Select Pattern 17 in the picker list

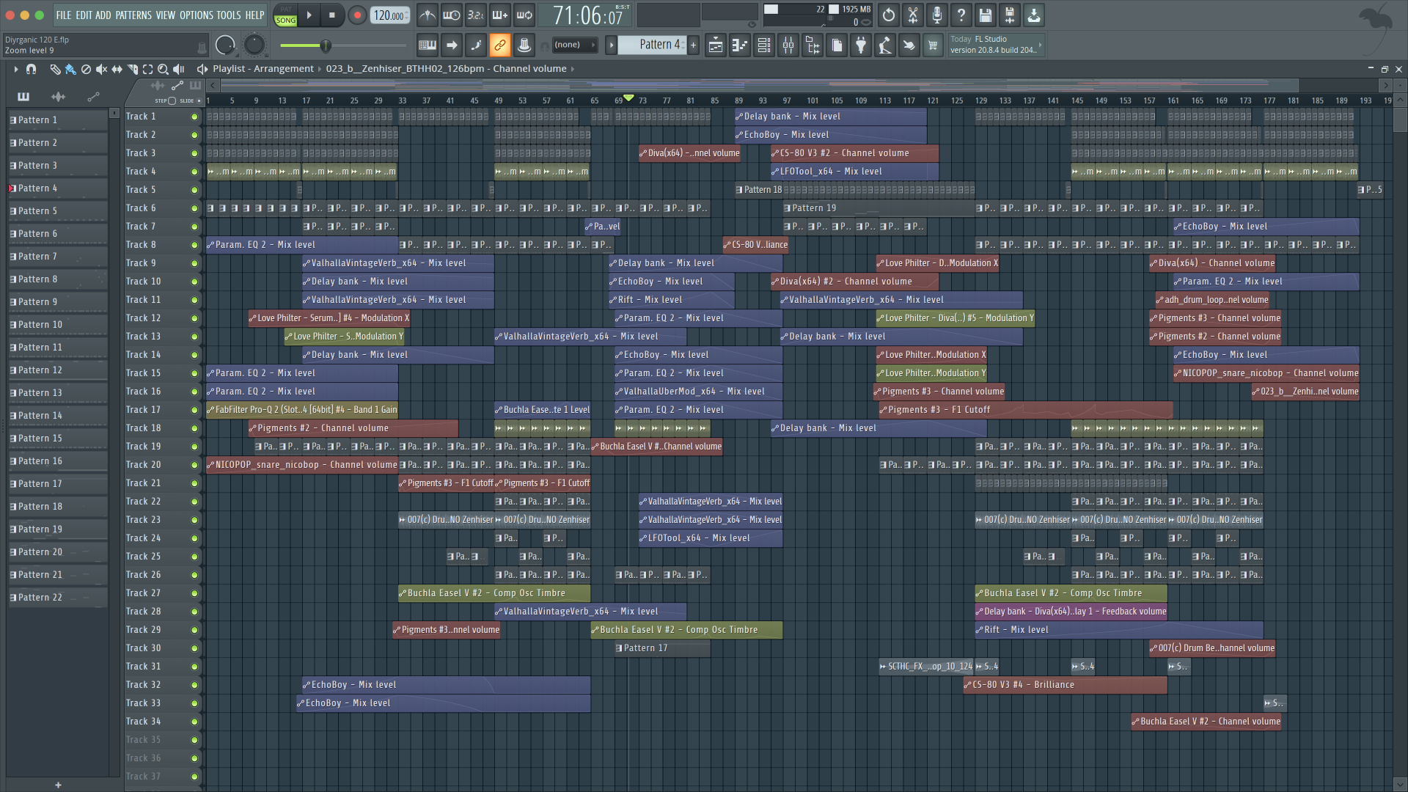point(57,484)
